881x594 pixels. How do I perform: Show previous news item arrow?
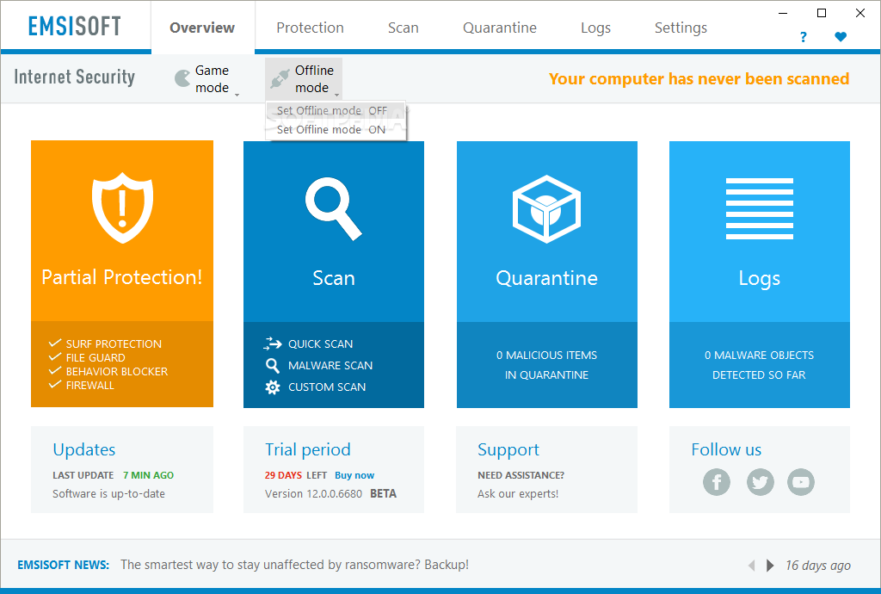click(x=751, y=566)
